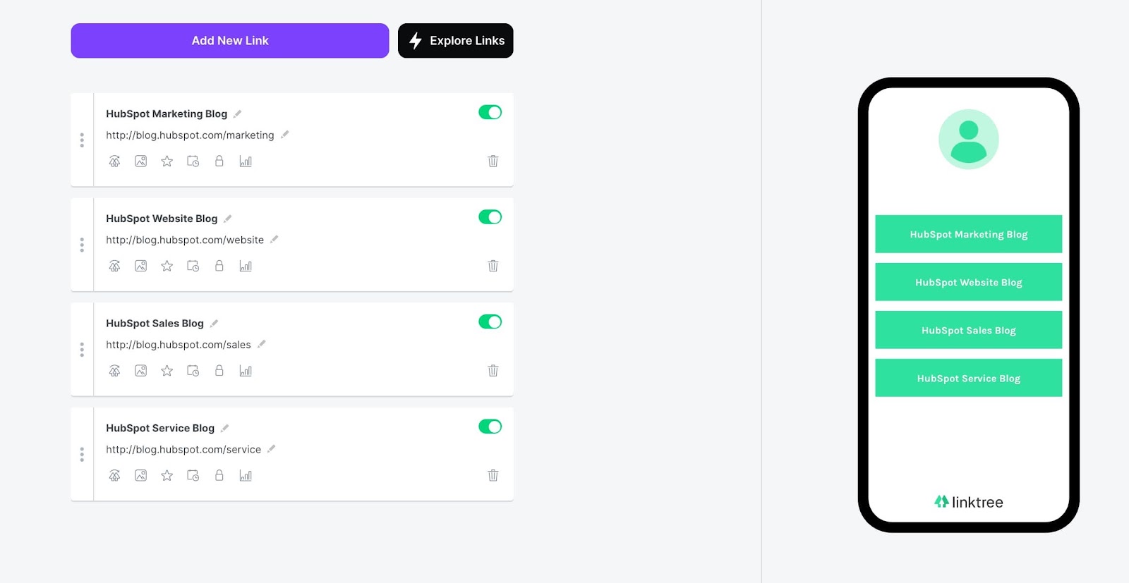1129x583 pixels.
Task: Lock the HubSpot Service Blog link
Action: point(219,475)
